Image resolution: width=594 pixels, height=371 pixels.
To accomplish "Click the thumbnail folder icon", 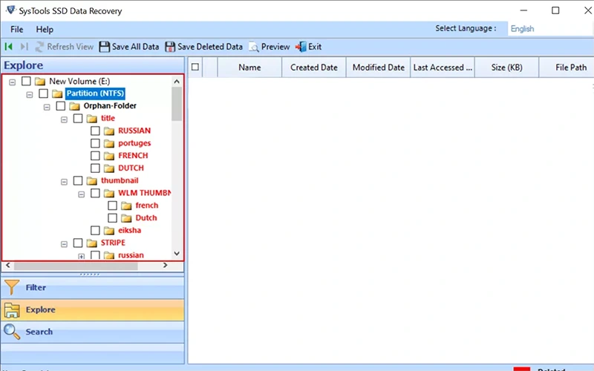I will click(91, 180).
